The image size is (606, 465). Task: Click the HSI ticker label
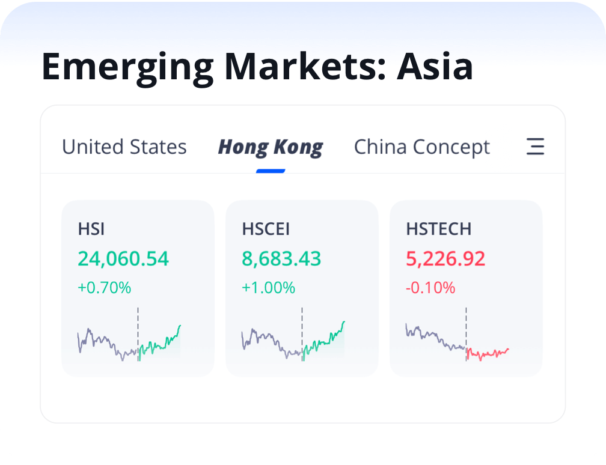point(91,229)
